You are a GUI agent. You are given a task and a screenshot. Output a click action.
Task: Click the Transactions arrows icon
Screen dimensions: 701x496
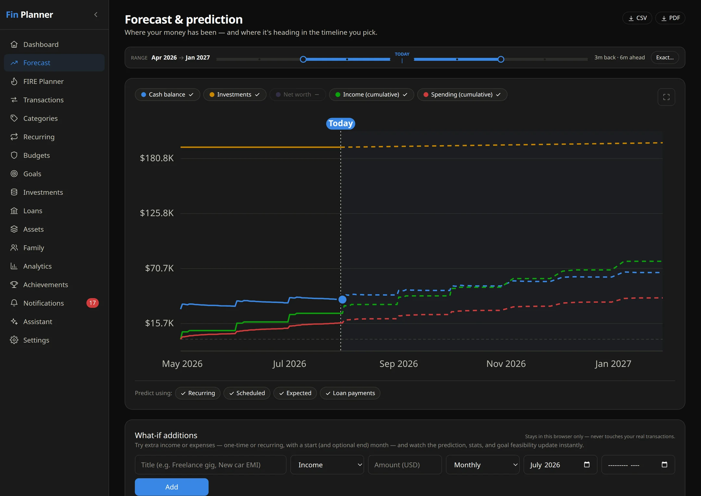click(14, 100)
